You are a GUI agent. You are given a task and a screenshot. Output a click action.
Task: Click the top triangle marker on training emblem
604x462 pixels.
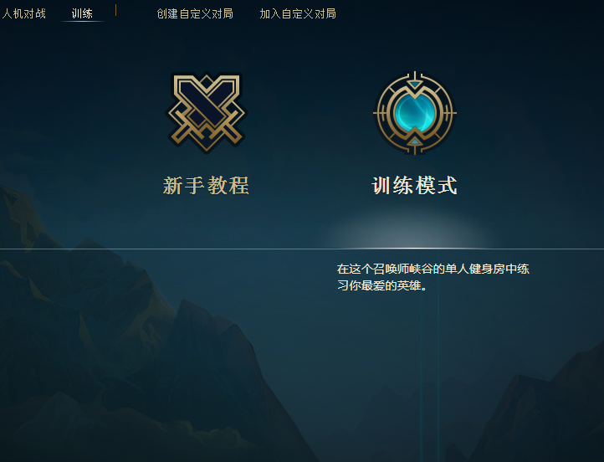pyautogui.click(x=415, y=84)
